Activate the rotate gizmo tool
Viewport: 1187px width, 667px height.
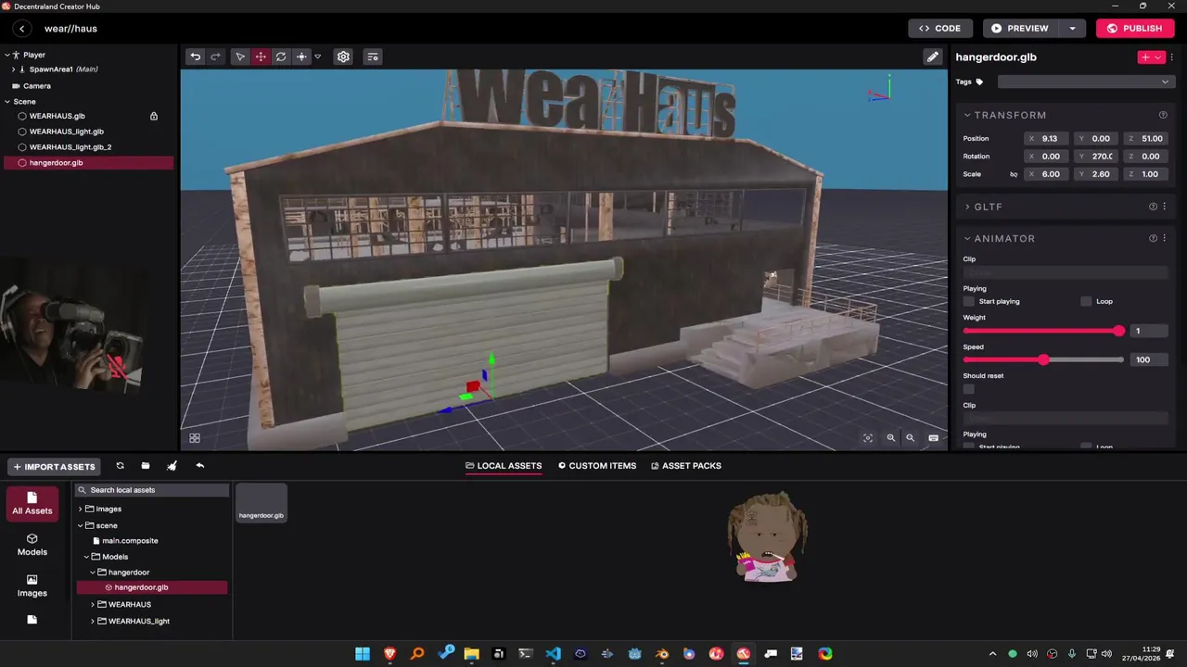coord(281,57)
